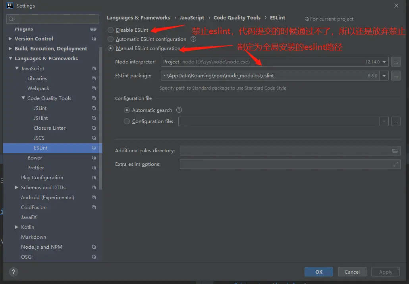This screenshot has width=409, height=284.
Task: Open the Settings help question mark button
Action: point(14,272)
